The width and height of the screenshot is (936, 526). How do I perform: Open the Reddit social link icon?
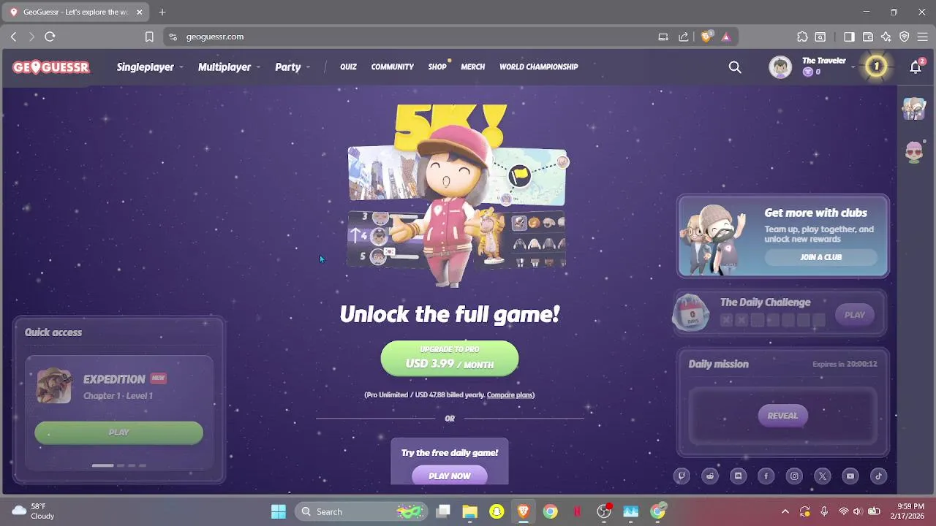pyautogui.click(x=710, y=476)
